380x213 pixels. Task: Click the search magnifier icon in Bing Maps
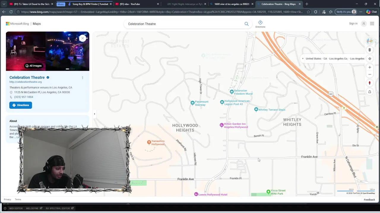(x=246, y=24)
